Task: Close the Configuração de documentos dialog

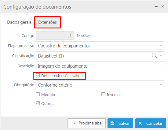Action: click(163, 6)
